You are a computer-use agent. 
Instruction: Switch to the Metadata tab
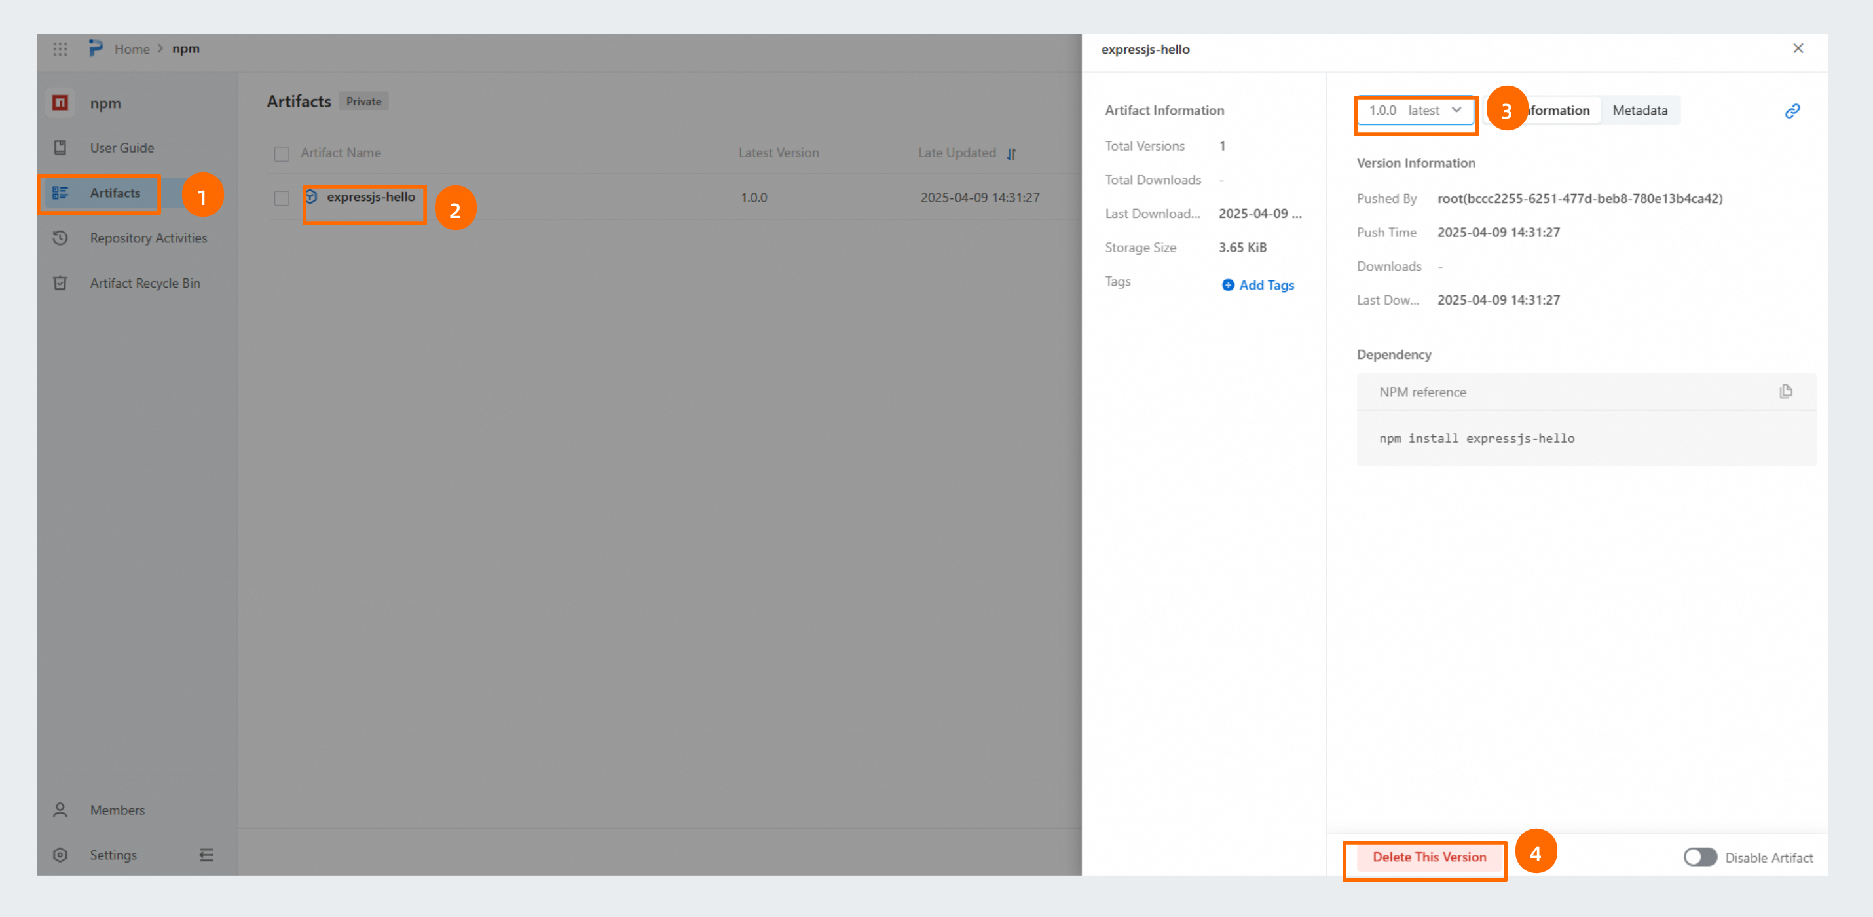coord(1640,111)
